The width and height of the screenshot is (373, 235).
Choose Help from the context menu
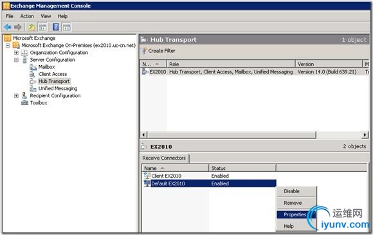pos(296,226)
